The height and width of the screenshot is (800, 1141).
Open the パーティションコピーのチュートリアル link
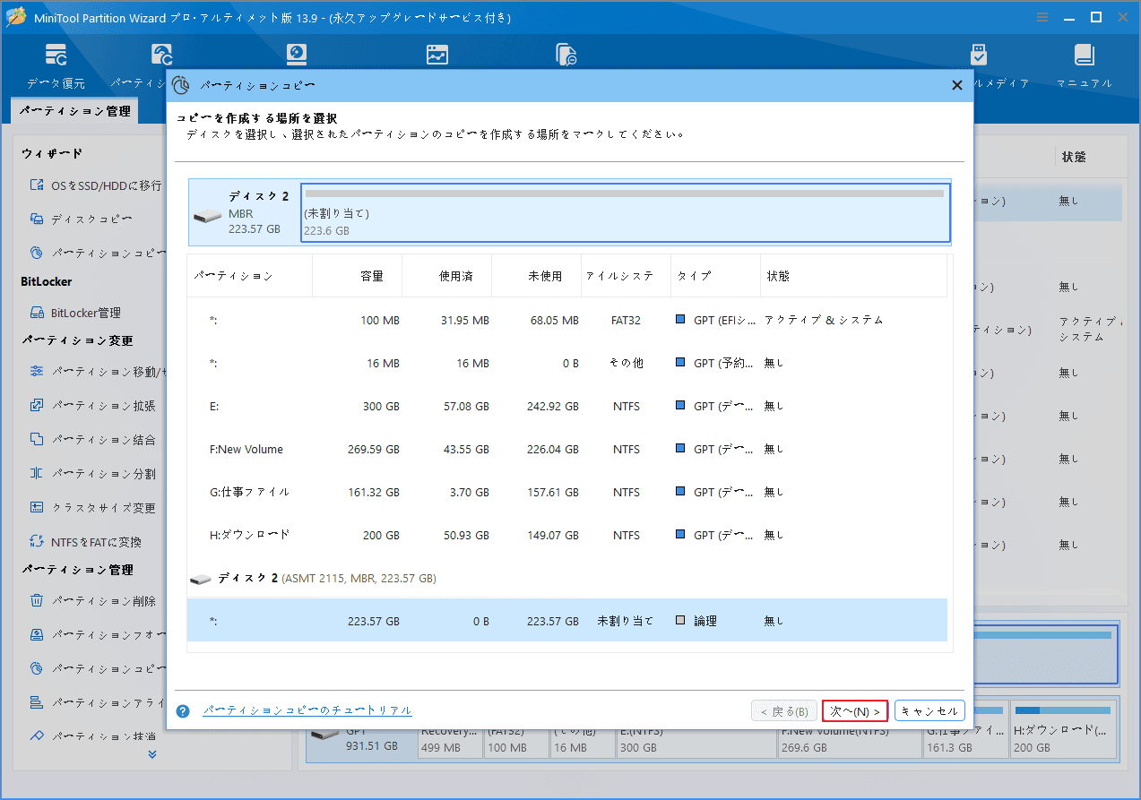point(307,710)
